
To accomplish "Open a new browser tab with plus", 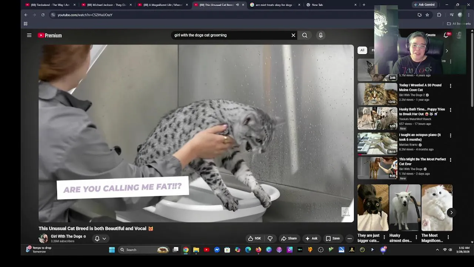I will [x=364, y=5].
